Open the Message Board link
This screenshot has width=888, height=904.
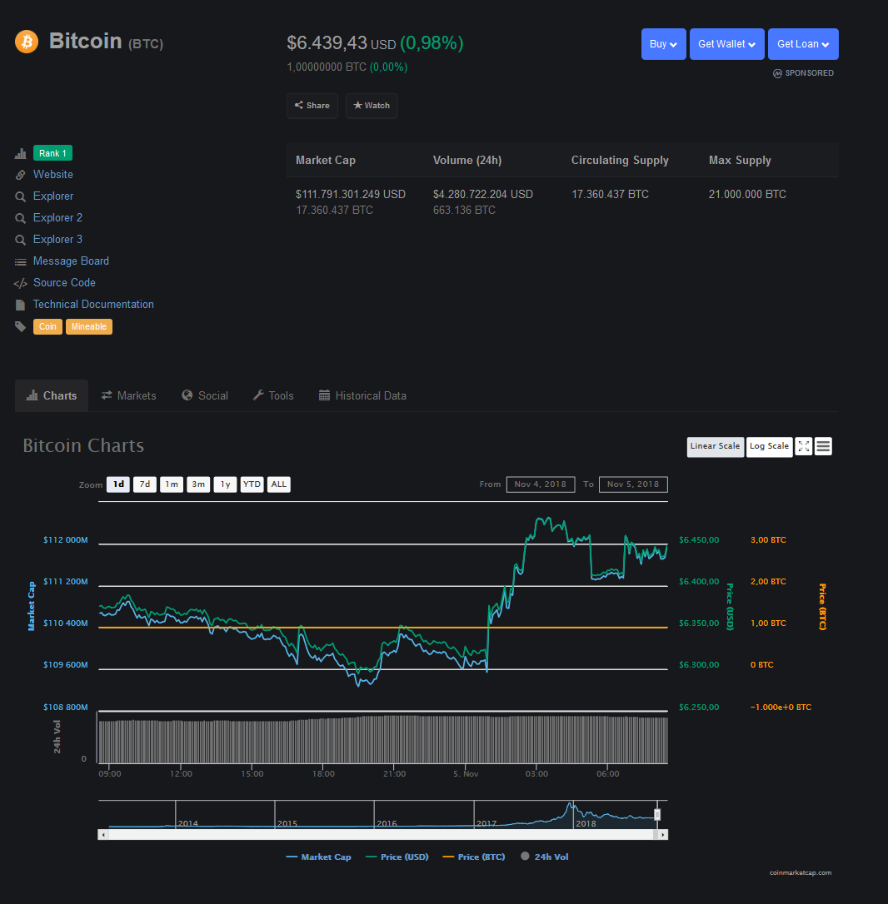point(71,261)
